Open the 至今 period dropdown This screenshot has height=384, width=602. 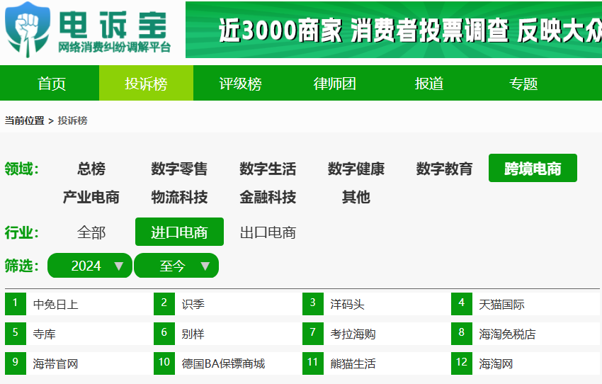(x=176, y=266)
